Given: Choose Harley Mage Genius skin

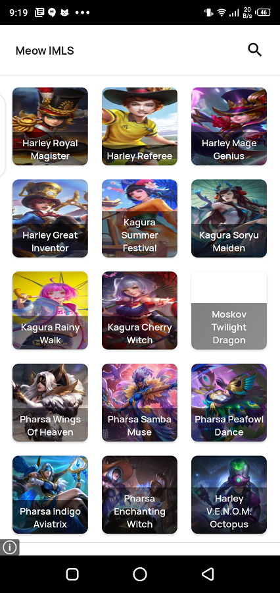Looking at the screenshot, I should [x=229, y=127].
